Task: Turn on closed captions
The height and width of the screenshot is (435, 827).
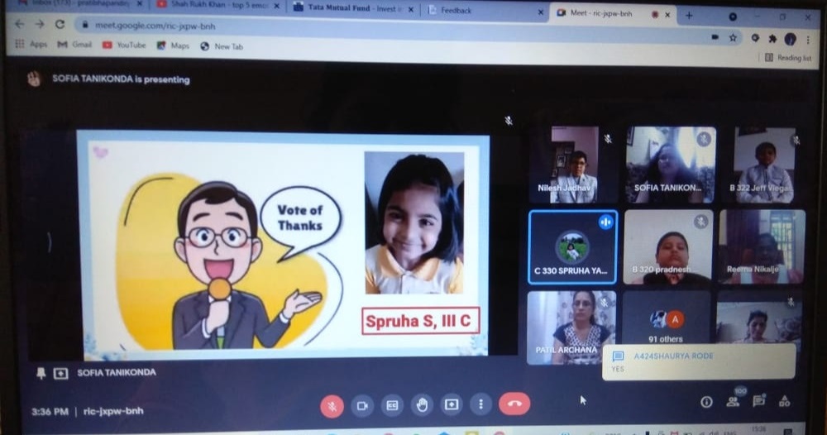Action: (x=391, y=405)
